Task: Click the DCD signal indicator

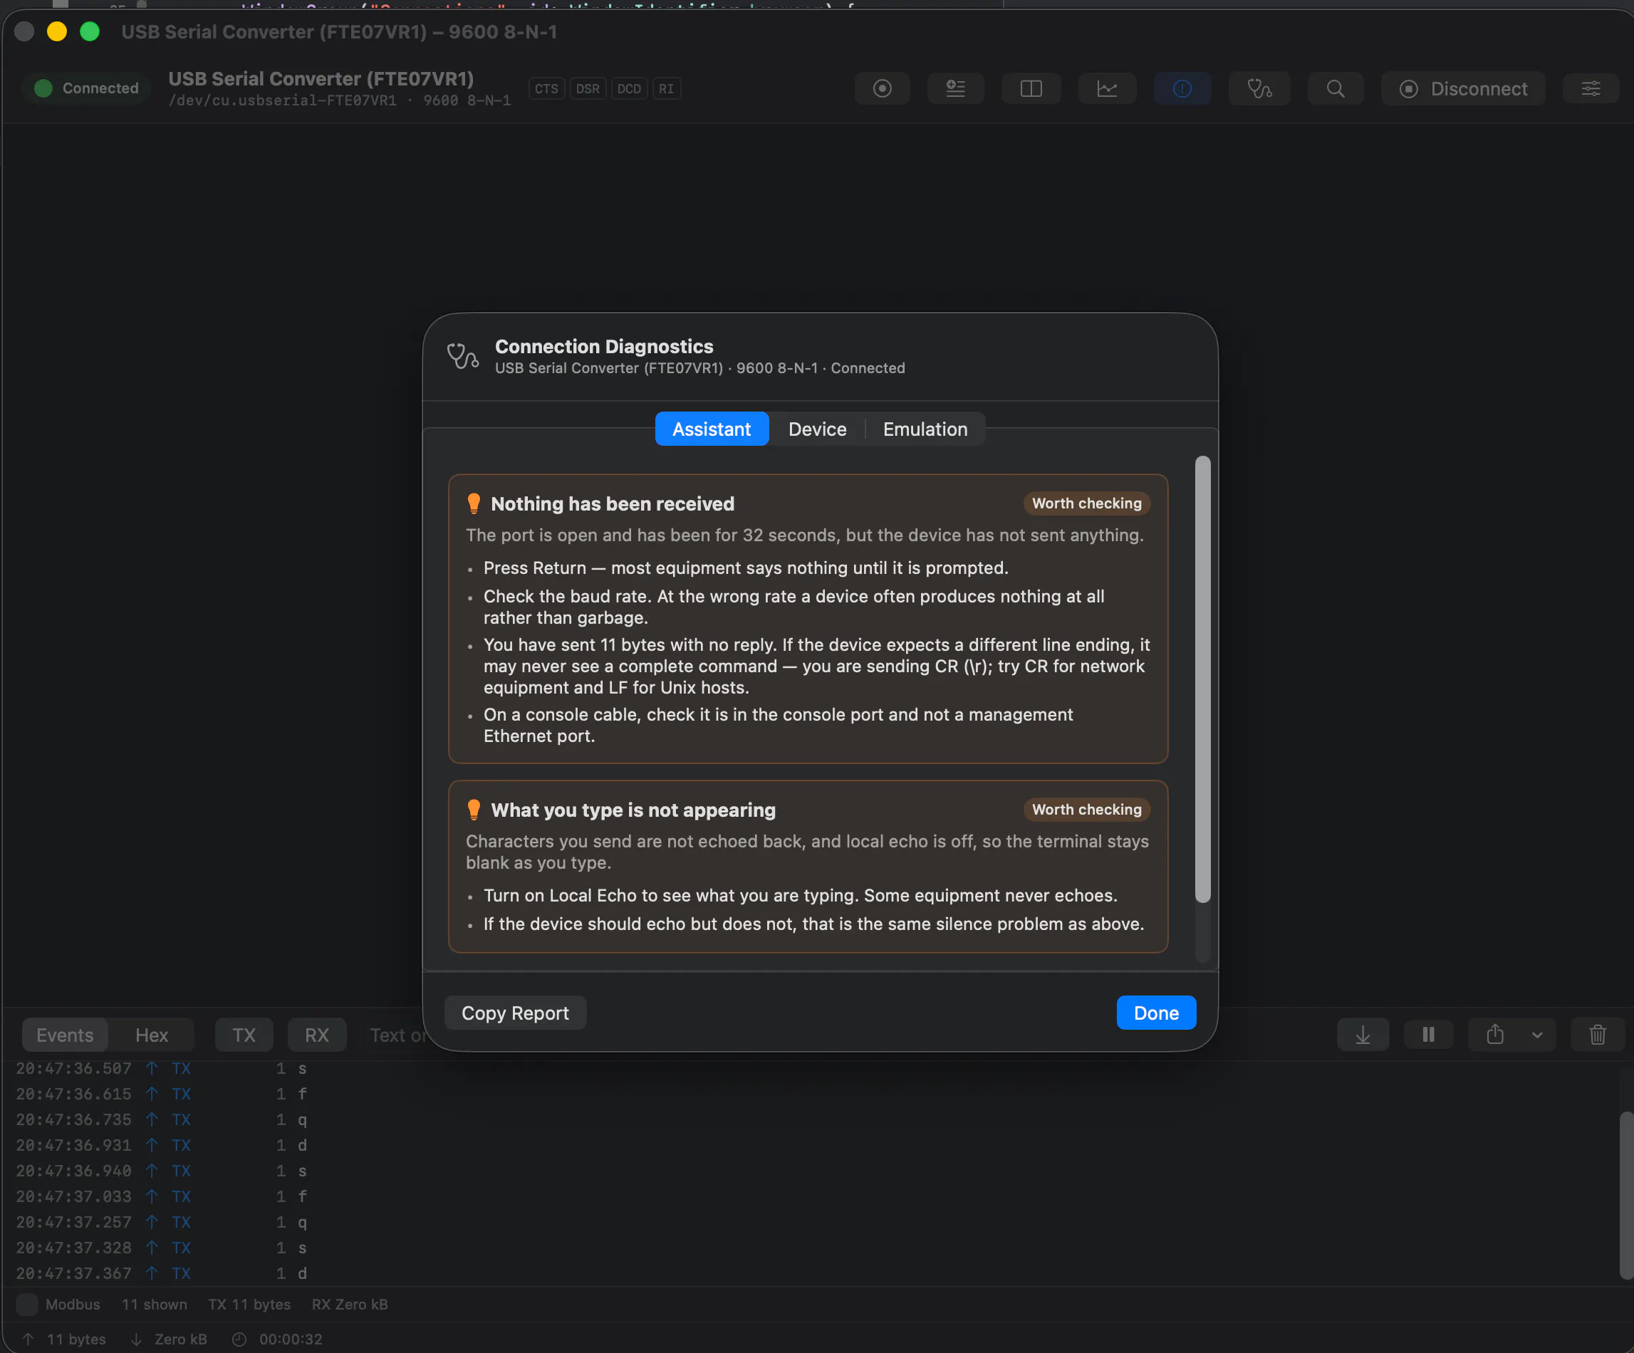Action: click(x=629, y=89)
